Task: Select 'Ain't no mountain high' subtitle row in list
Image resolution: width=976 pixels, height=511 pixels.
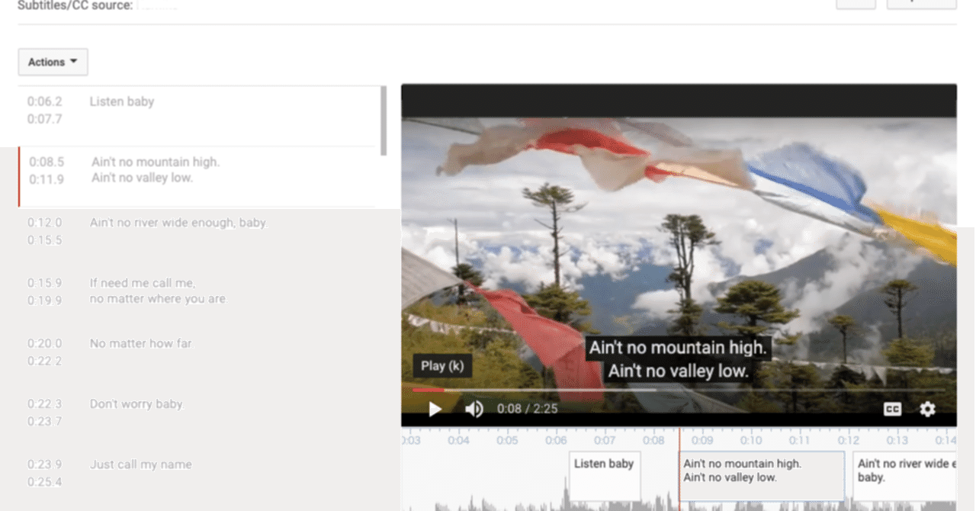Action: [198, 177]
